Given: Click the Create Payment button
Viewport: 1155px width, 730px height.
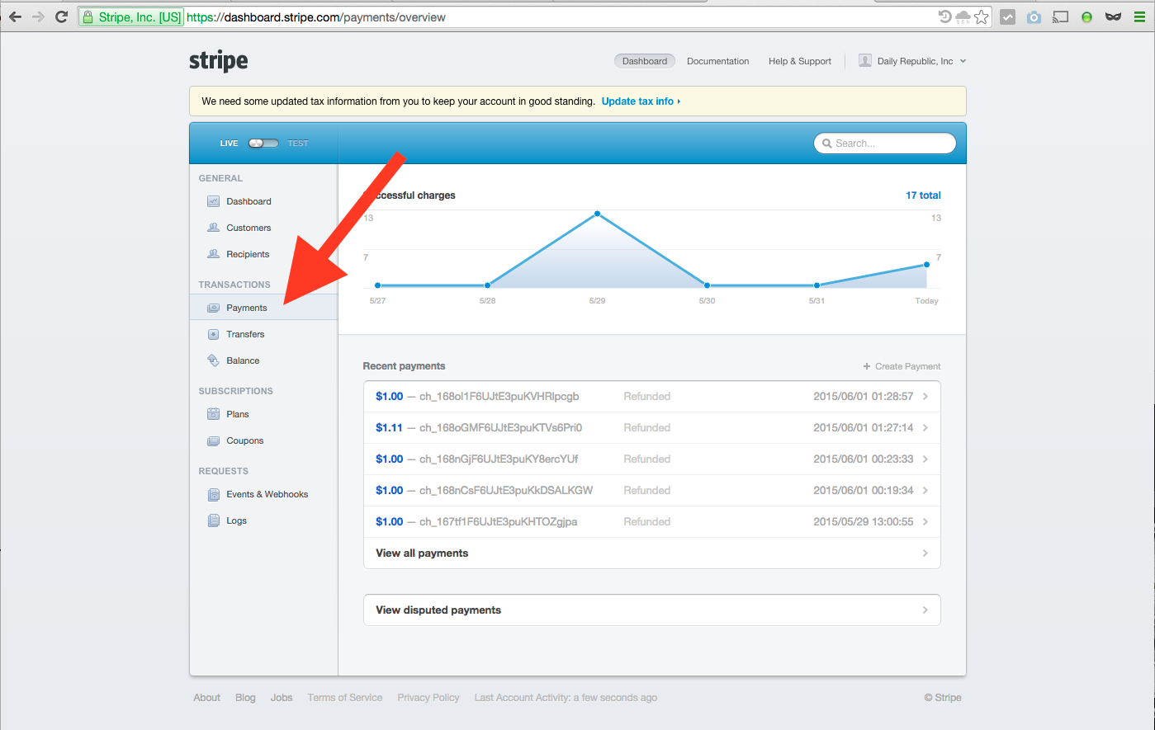Looking at the screenshot, I should click(x=902, y=366).
